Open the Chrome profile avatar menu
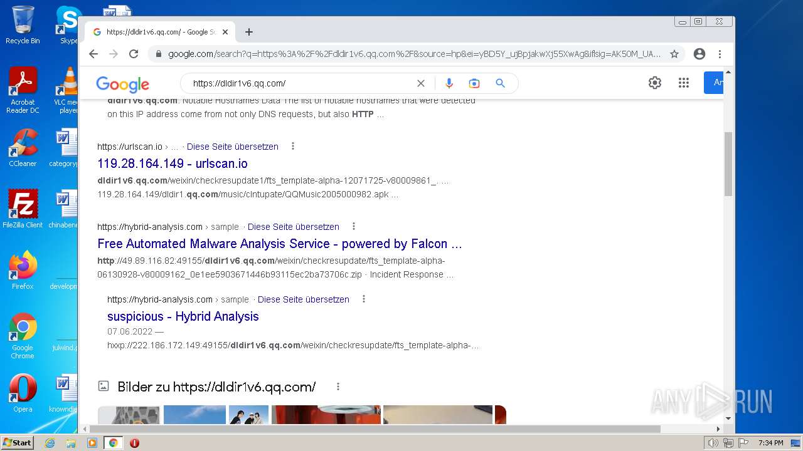The width and height of the screenshot is (803, 451). coord(699,54)
